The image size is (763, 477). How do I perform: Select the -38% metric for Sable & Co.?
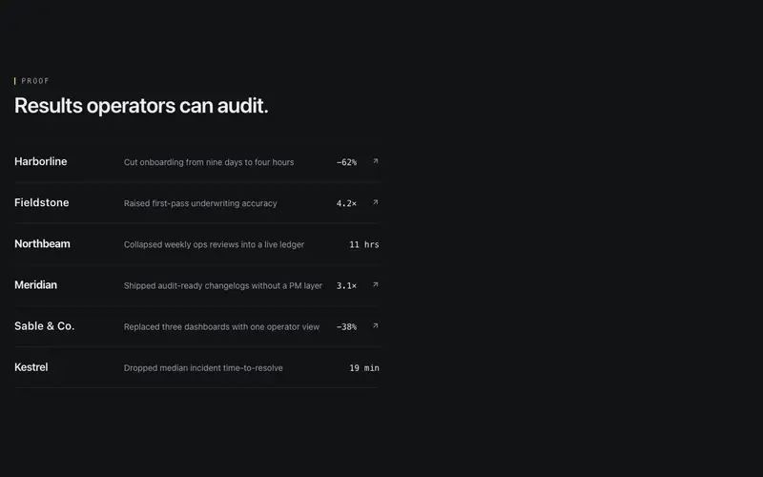tap(346, 326)
